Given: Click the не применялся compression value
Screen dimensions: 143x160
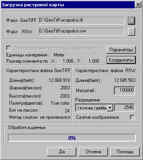Looking at the screenshot, I should (x=55, y=117).
